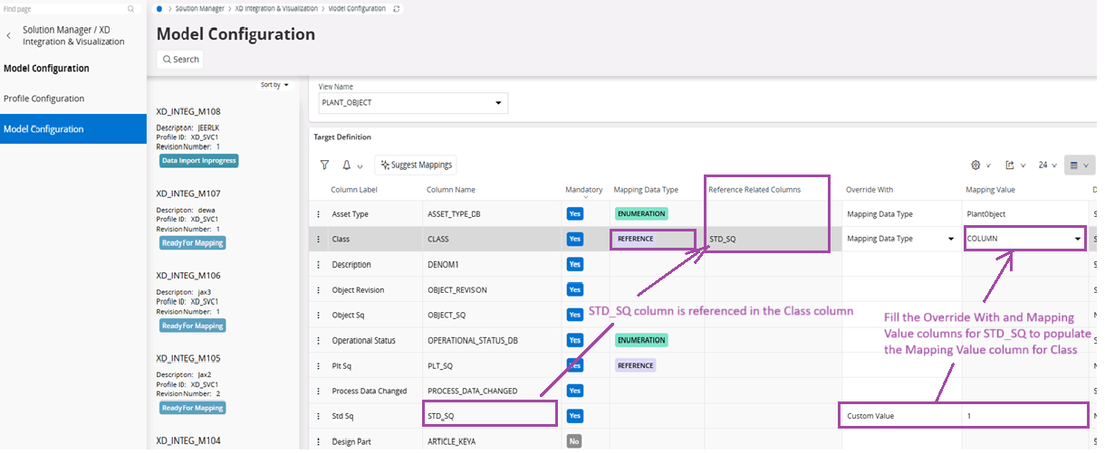1105x453 pixels.
Task: Expand the View Name PLANT_OBJECT dropdown
Action: pos(497,103)
